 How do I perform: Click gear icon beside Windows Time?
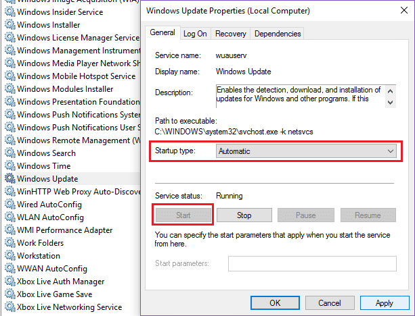click(10, 165)
